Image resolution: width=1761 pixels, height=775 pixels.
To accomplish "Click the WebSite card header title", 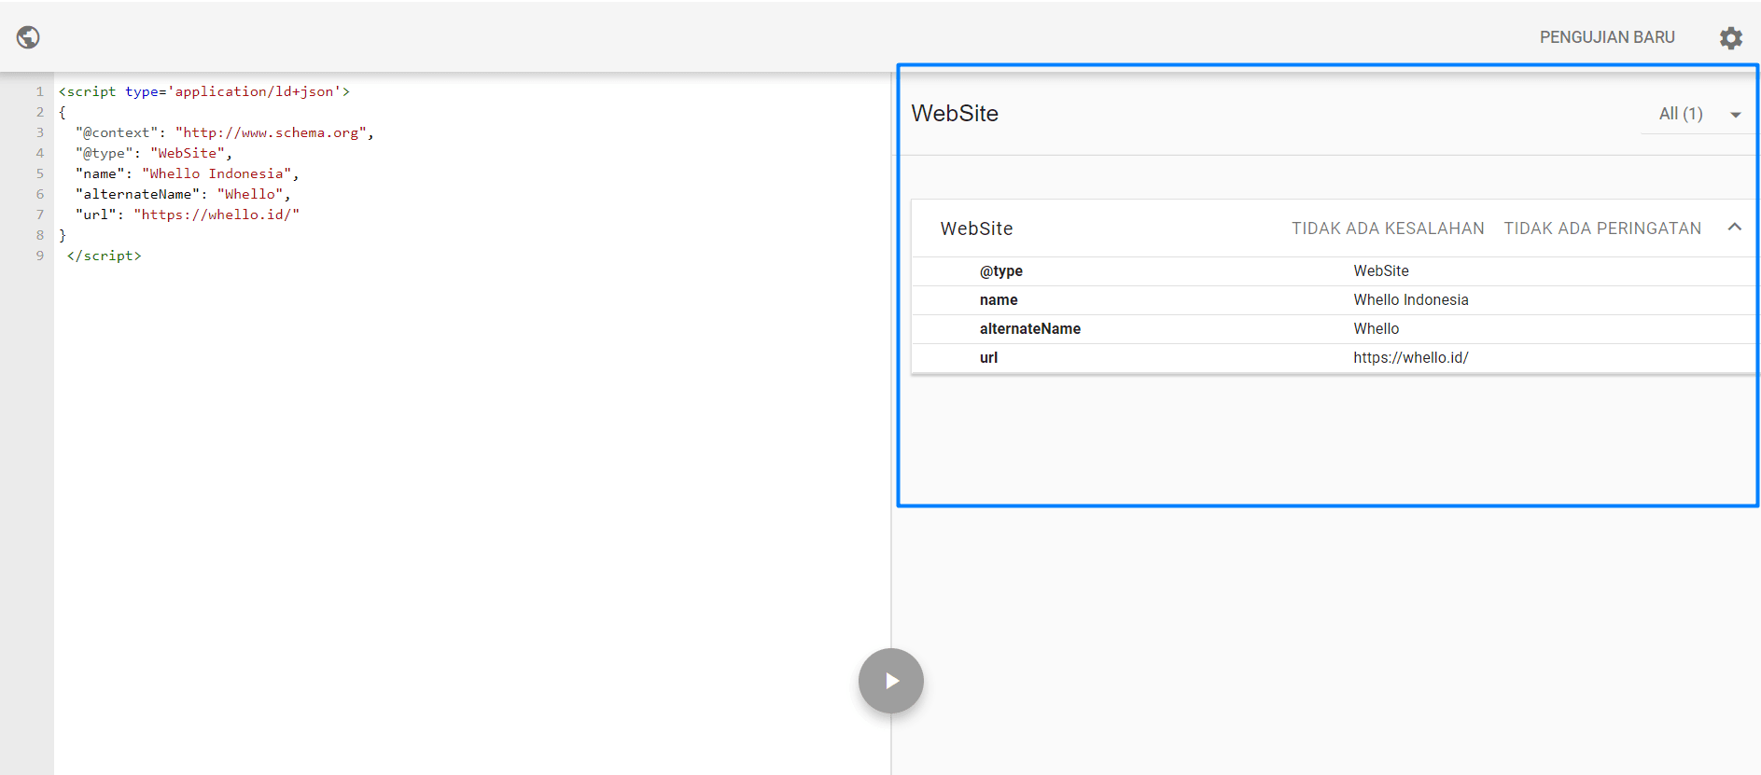I will 976,228.
